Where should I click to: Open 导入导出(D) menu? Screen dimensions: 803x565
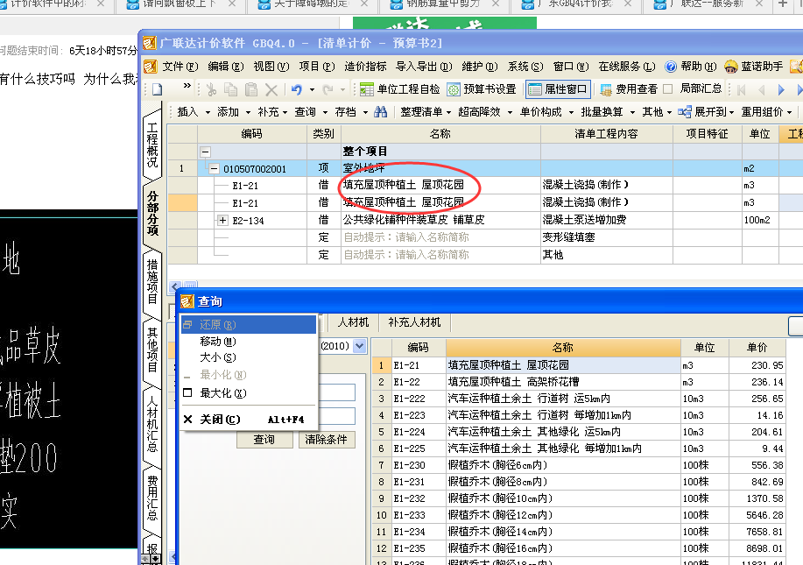[x=424, y=67]
